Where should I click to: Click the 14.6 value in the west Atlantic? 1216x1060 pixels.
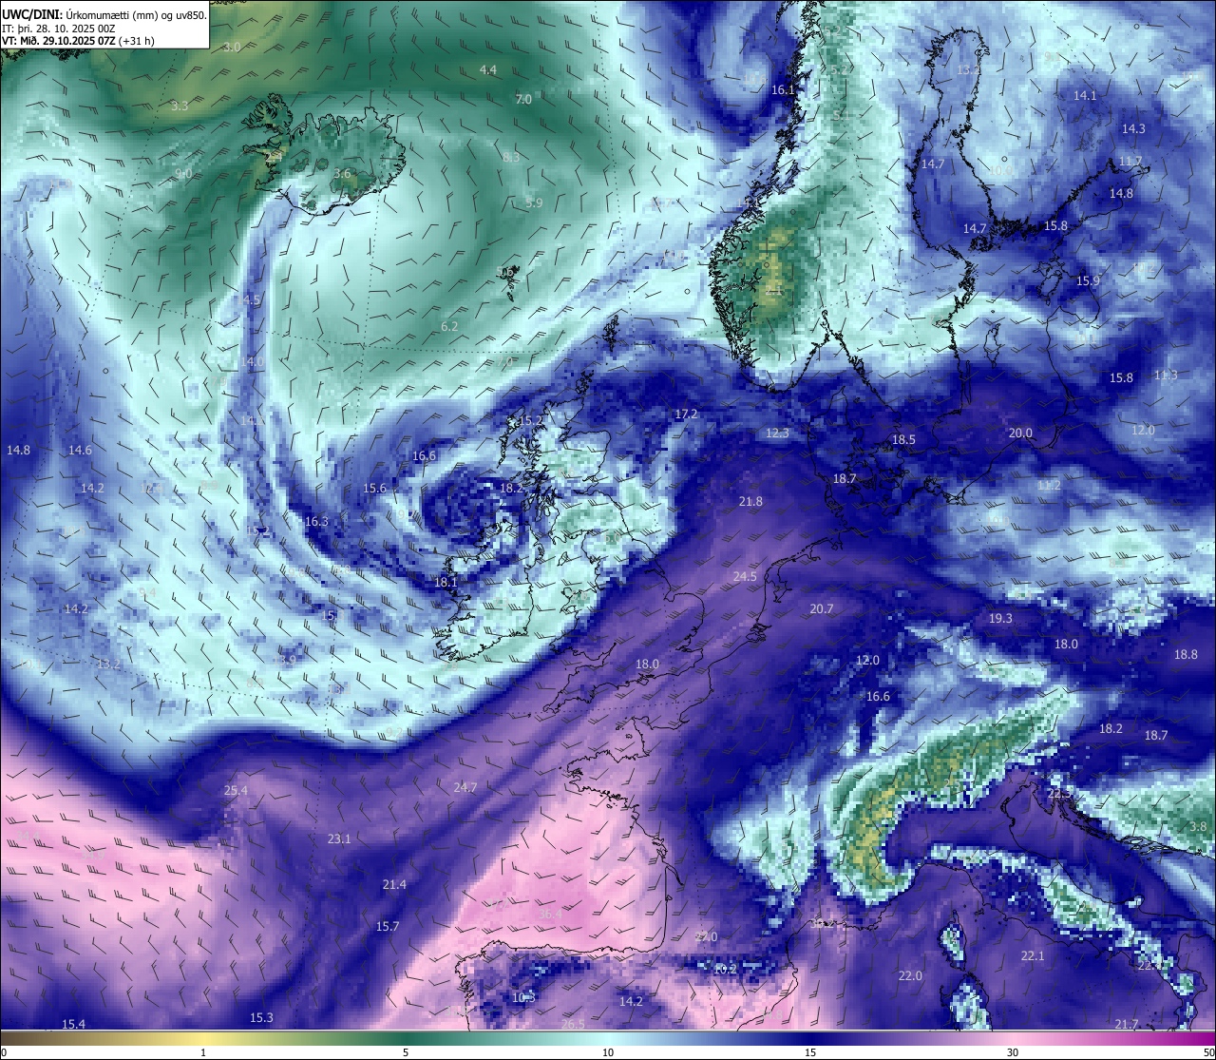pos(80,451)
